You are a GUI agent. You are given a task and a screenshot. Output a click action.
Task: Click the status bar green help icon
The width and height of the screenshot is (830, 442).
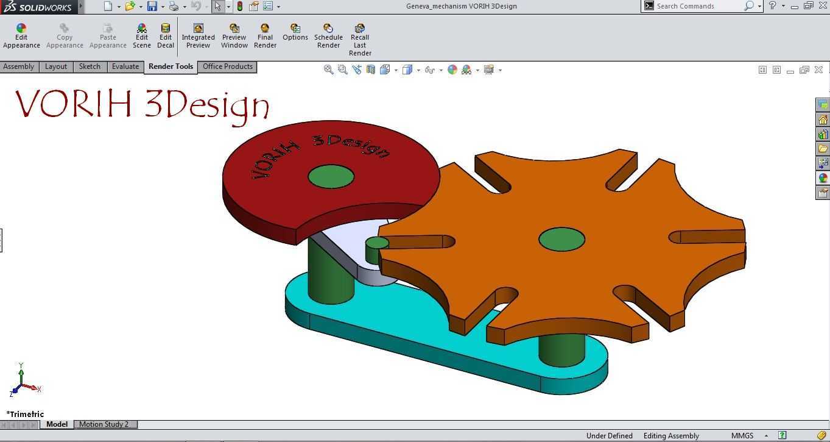(x=783, y=435)
